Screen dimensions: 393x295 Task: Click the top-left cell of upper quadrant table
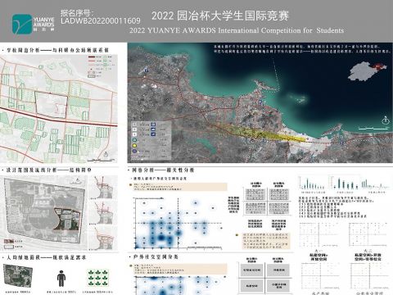tap(255, 194)
